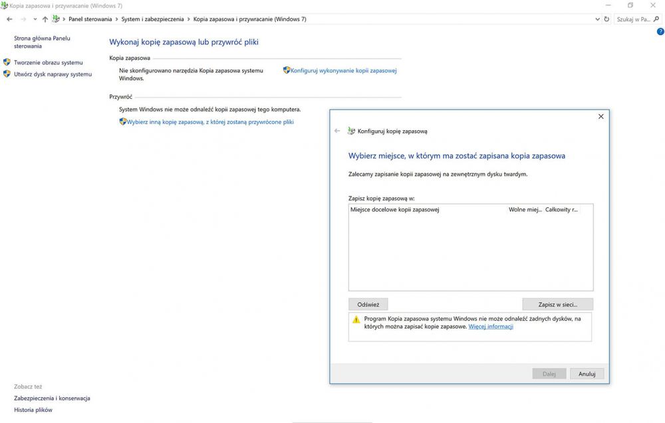Sort by Miejsce docelowe kopii zapasowej column
The image size is (665, 423).
(x=428, y=210)
